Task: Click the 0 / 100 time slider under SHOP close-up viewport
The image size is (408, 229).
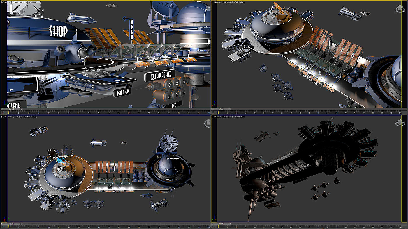Action: coord(12,109)
